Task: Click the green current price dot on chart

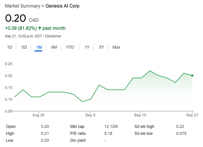Action: pos(192,75)
